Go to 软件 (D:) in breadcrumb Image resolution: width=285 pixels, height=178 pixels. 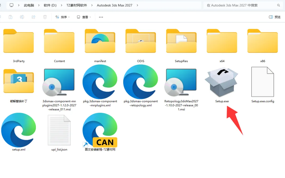(x=50, y=5)
